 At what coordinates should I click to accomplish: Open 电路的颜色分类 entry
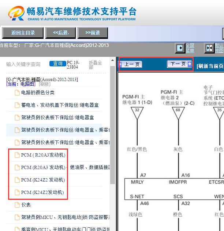click(38, 93)
